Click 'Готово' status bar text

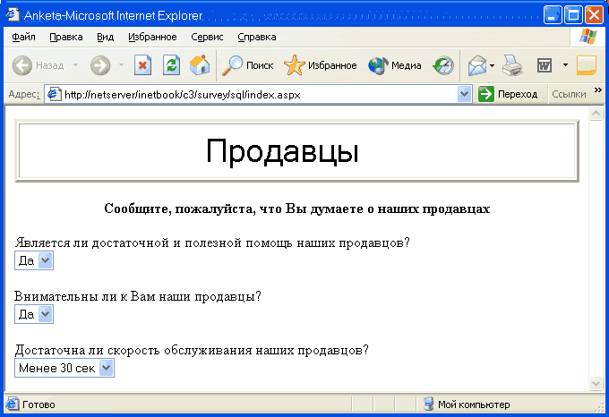(39, 404)
